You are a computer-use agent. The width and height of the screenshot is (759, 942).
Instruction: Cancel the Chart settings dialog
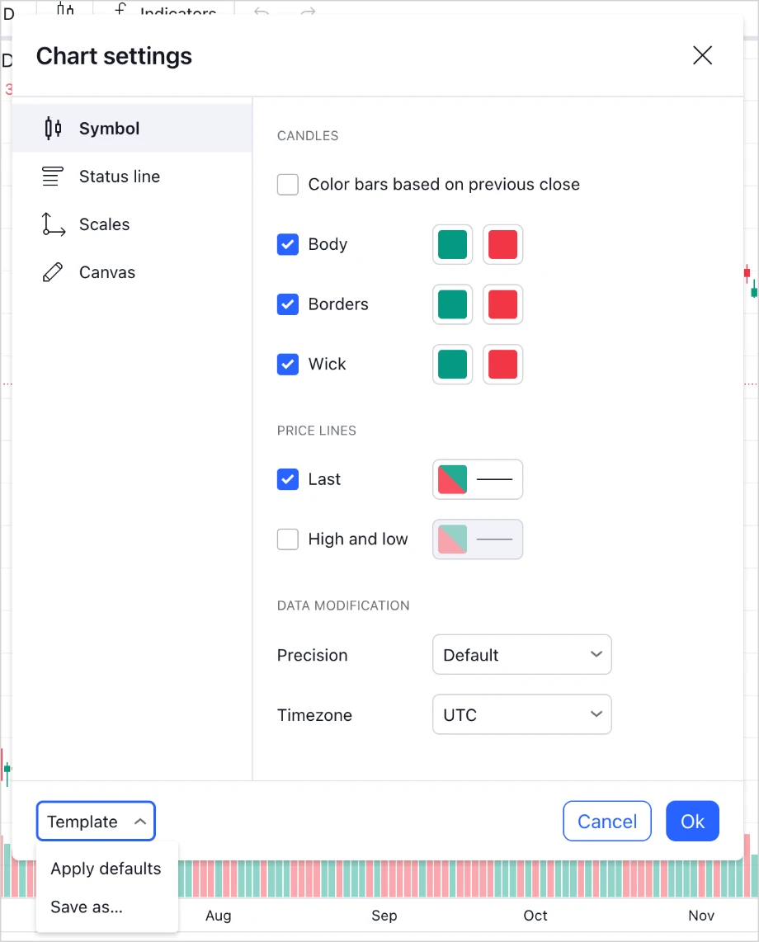606,821
